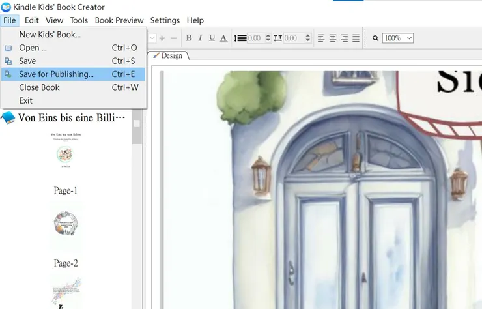Align text right
Viewport: 482px width, 309px height.
345,38
